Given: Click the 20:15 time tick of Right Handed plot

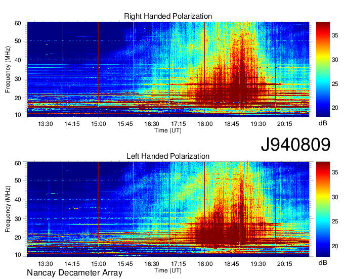Looking at the screenshot, I should click(x=284, y=124).
